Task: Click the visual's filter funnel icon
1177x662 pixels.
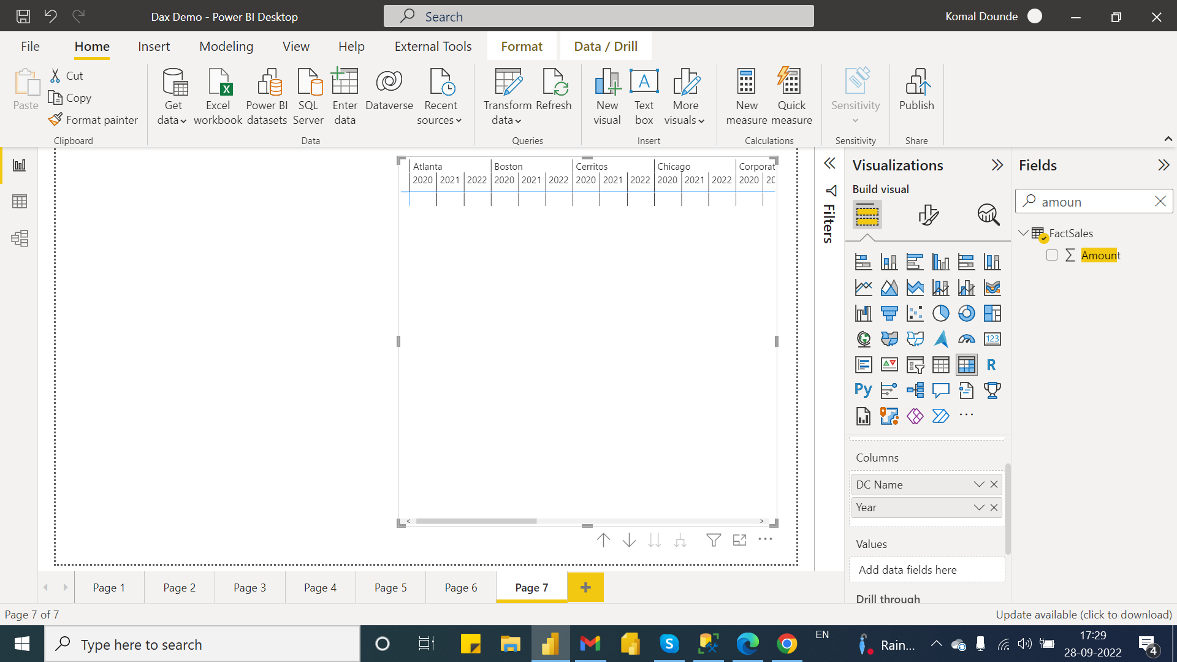Action: [x=714, y=540]
